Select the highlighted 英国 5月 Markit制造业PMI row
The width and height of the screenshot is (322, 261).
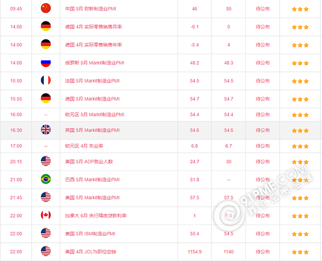coord(161,130)
